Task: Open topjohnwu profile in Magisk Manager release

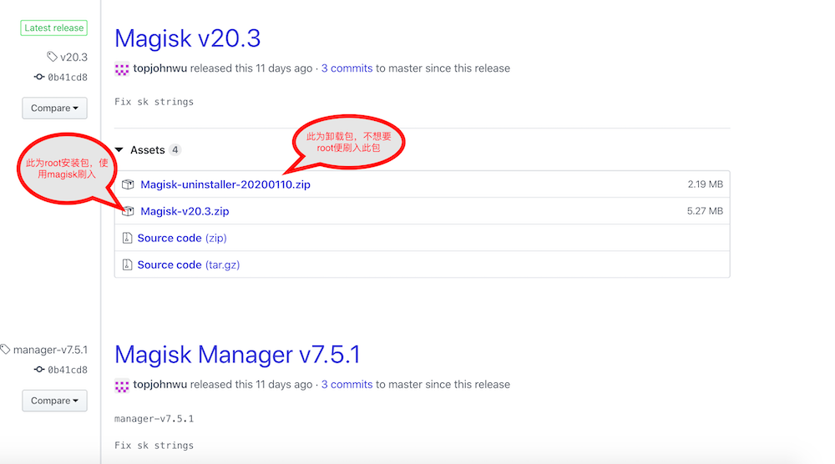Action: pyautogui.click(x=159, y=384)
